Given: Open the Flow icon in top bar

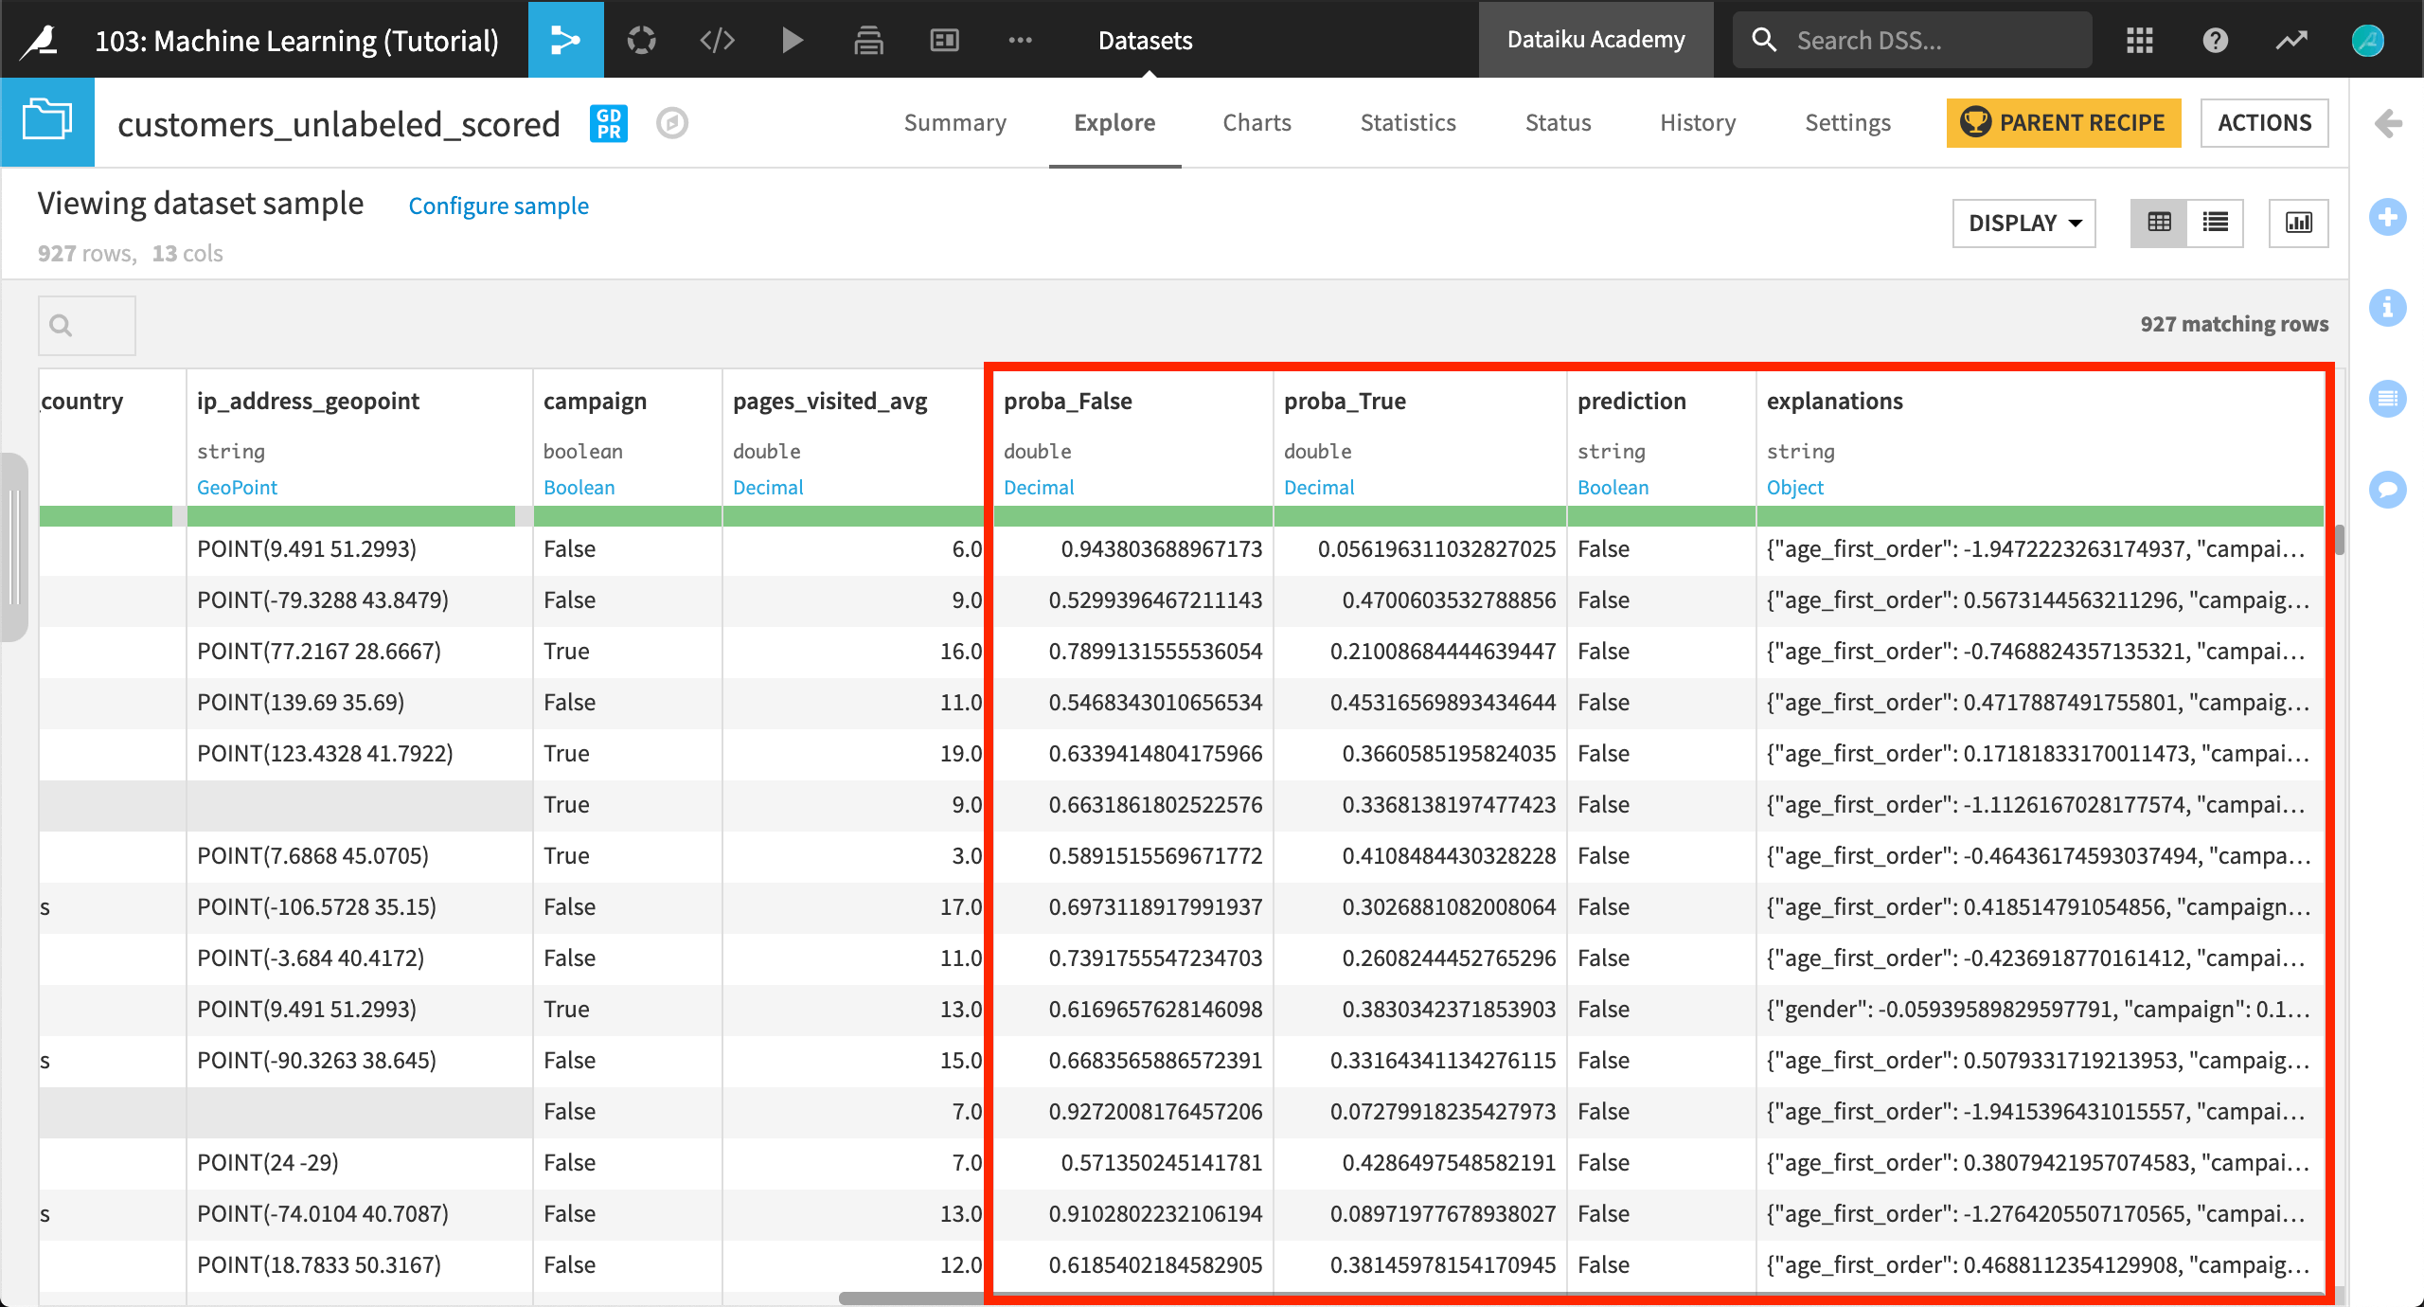Looking at the screenshot, I should 565,40.
